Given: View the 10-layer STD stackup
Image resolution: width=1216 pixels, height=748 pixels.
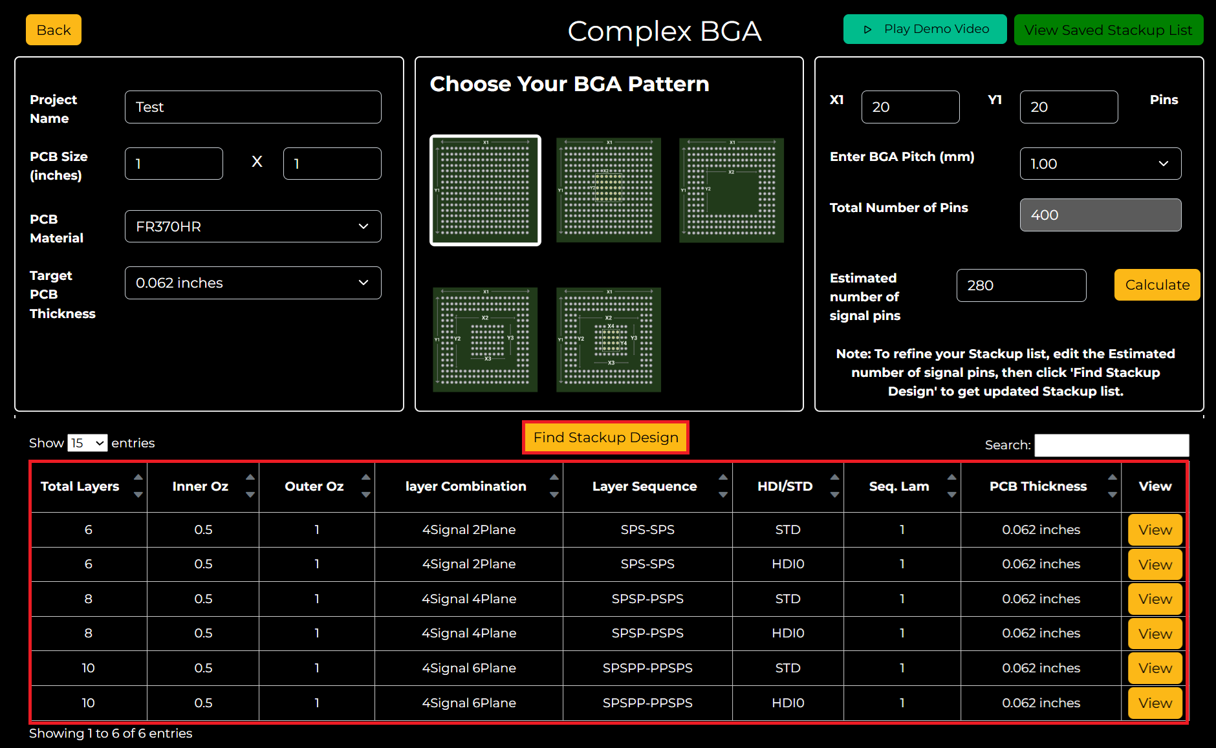Looking at the screenshot, I should pyautogui.click(x=1155, y=668).
